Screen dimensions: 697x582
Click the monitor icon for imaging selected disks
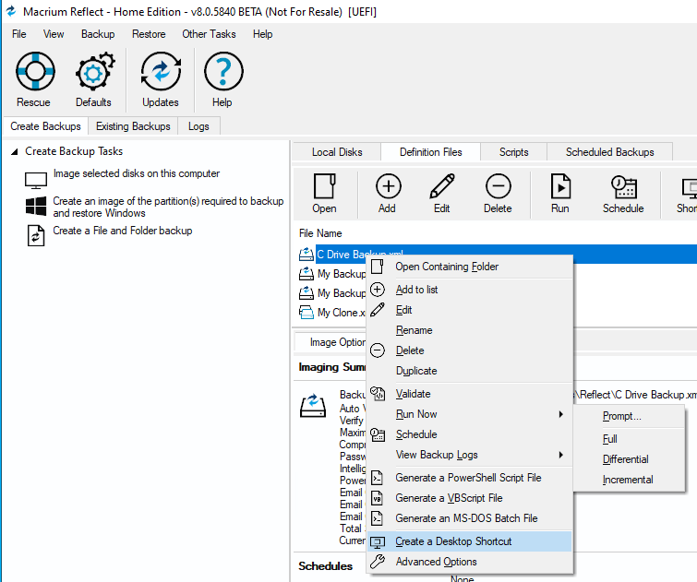[36, 181]
